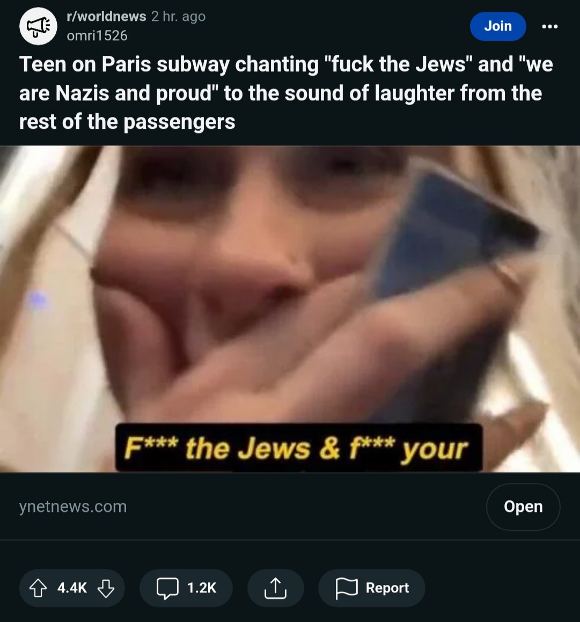Select the 4.4K vote score
The height and width of the screenshot is (622, 580).
72,588
